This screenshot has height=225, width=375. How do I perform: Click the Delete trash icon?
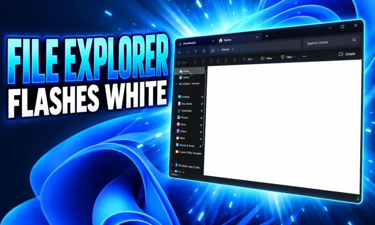(x=235, y=60)
